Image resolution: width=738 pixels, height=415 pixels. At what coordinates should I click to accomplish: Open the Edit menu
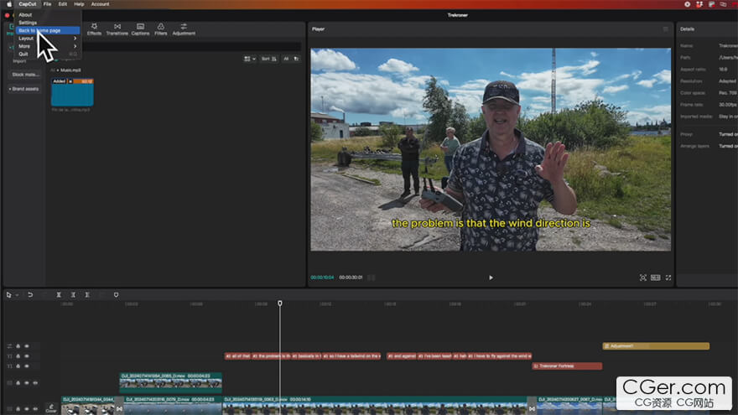point(63,4)
